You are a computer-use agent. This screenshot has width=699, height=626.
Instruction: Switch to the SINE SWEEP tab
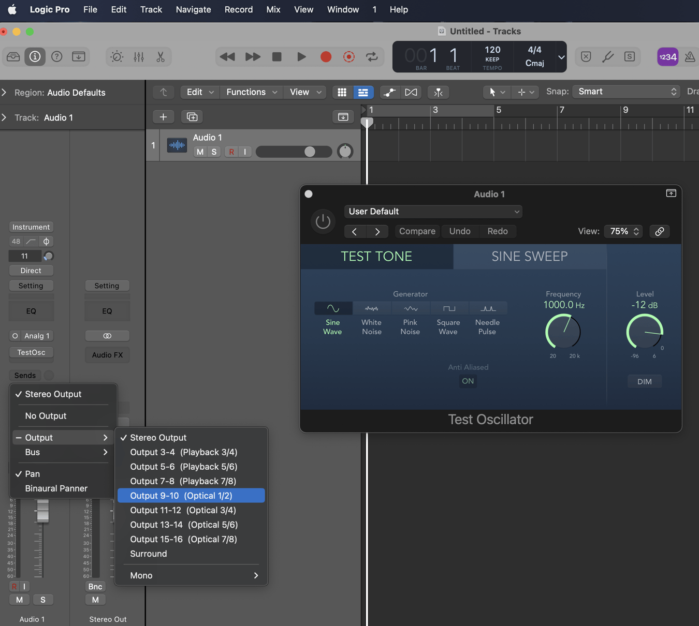tap(529, 257)
